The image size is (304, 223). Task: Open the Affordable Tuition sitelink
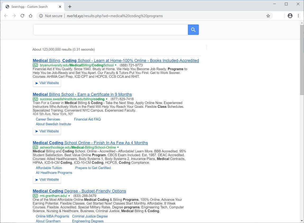pos(49,168)
